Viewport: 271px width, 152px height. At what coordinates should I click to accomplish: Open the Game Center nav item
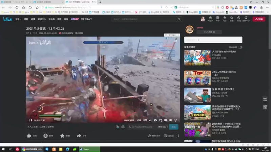[x=42, y=19]
